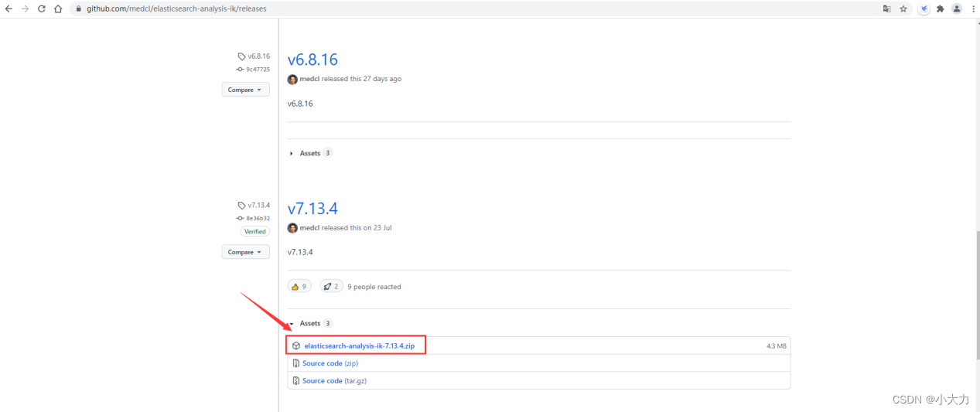Open the v7.13.4 release title link
The image size is (980, 412).
pos(312,209)
